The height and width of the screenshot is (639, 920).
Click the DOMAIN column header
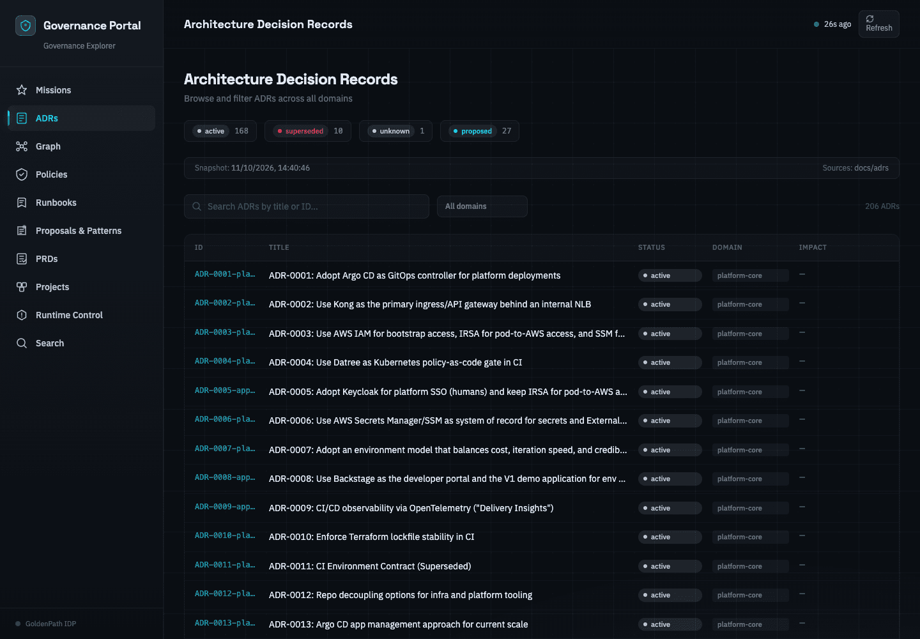click(727, 247)
